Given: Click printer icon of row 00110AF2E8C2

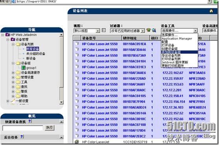Looking at the screenshot, I should tap(77, 136).
